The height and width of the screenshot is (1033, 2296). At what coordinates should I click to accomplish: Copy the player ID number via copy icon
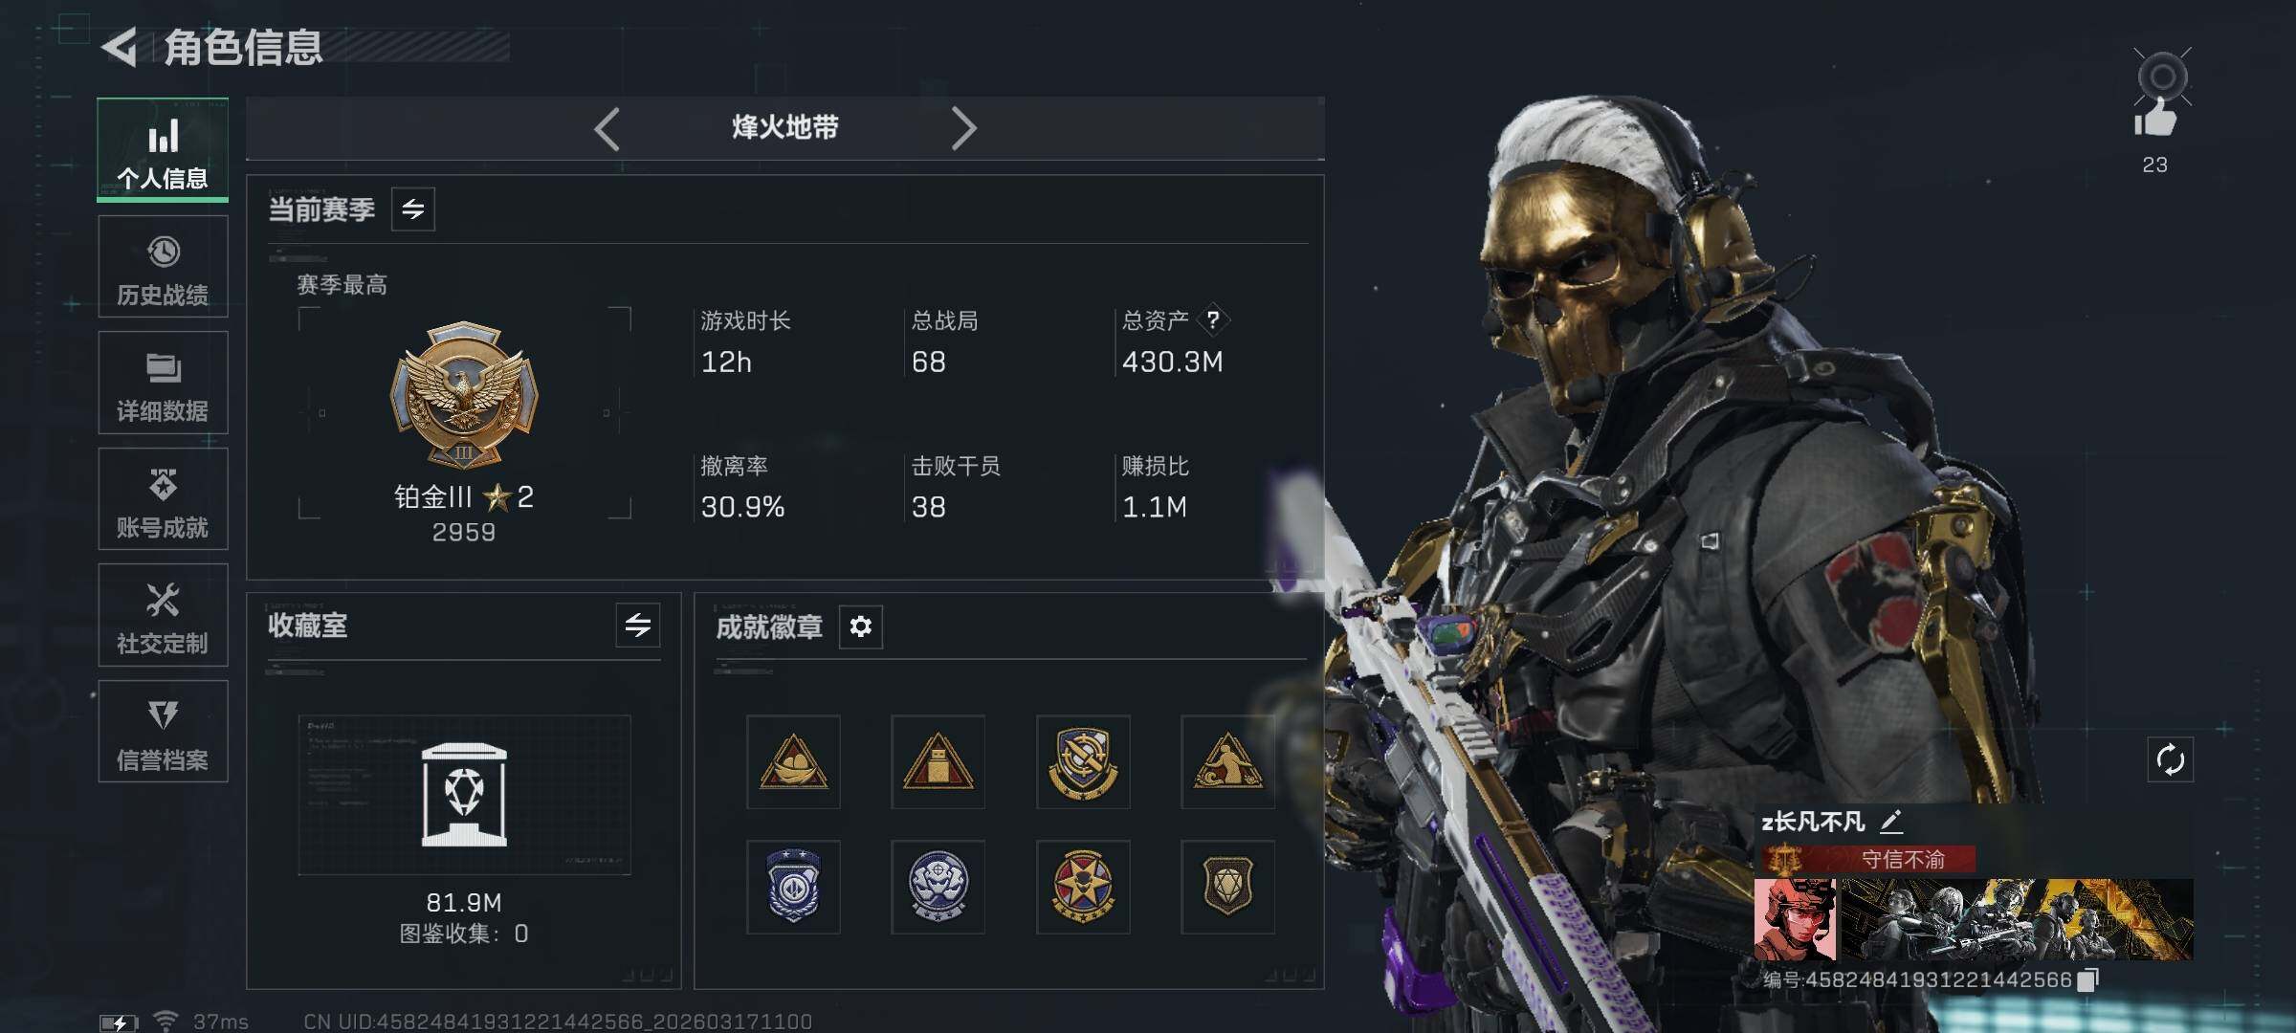pyautogui.click(x=2088, y=979)
